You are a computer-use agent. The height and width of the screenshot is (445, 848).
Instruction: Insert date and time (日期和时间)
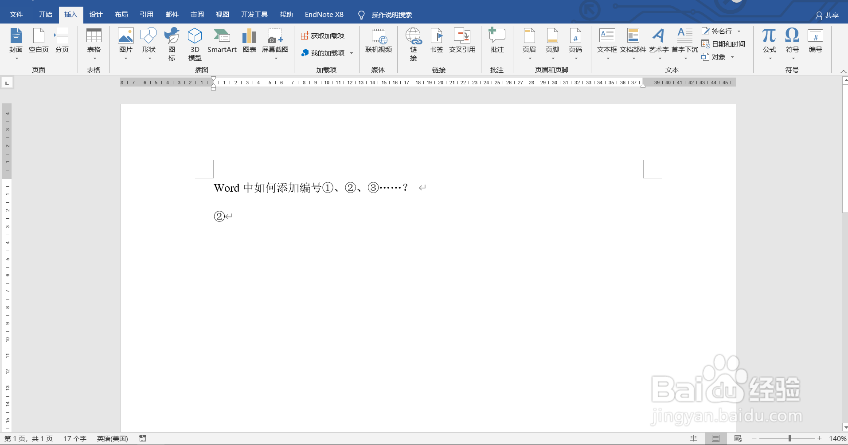click(723, 44)
